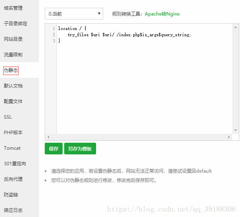Click the closing brace on line 3
The width and height of the screenshot is (240, 217).
(x=59, y=41)
